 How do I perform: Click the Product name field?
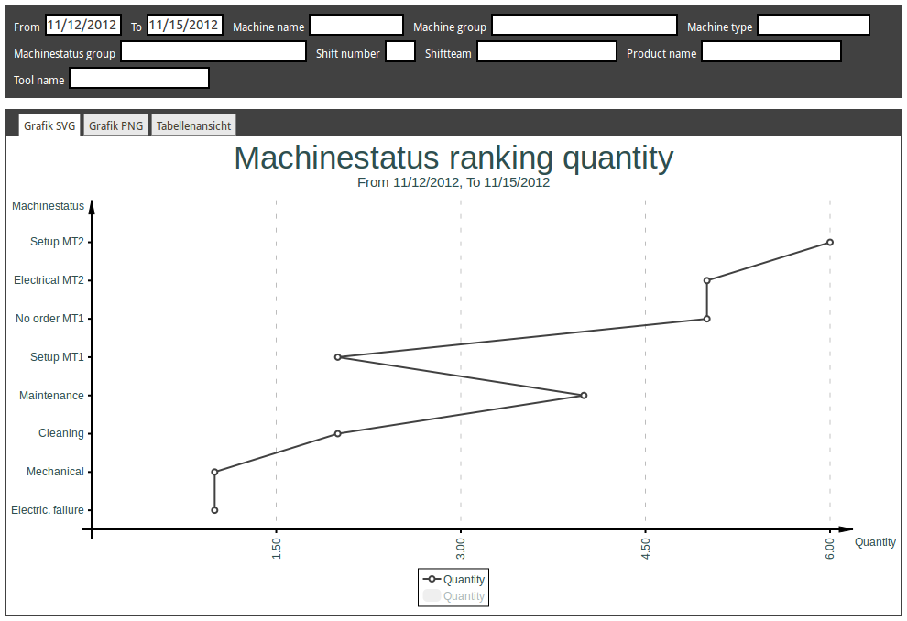tap(771, 51)
